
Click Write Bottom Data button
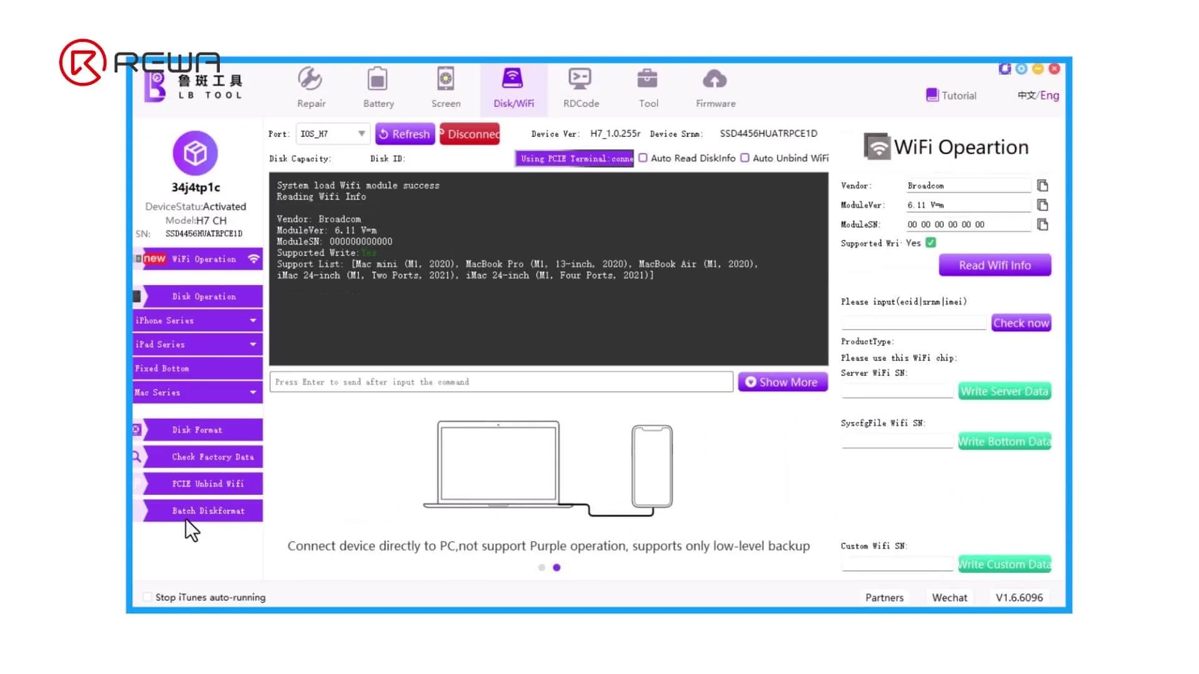[1004, 441]
